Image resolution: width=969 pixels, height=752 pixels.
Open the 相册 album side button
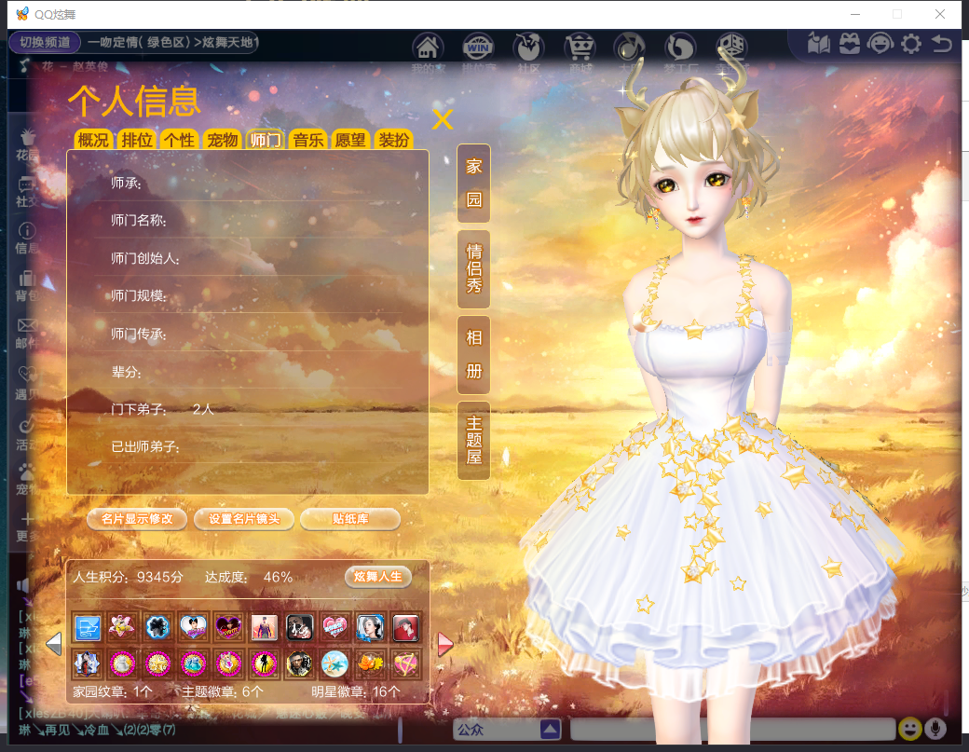(473, 355)
